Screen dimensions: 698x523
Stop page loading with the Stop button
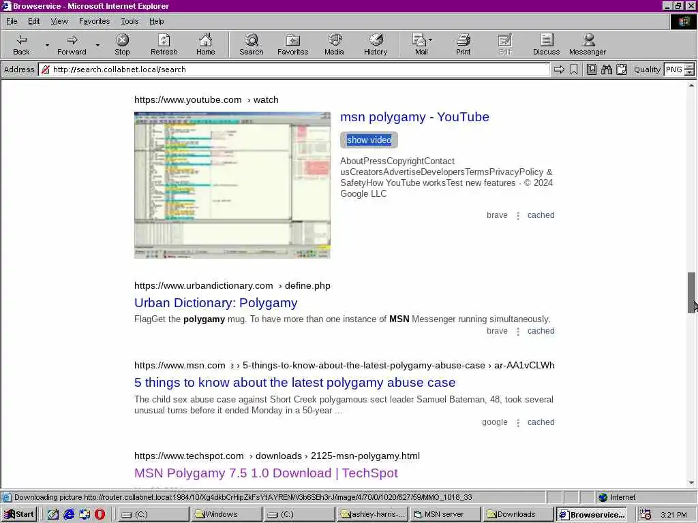click(122, 44)
